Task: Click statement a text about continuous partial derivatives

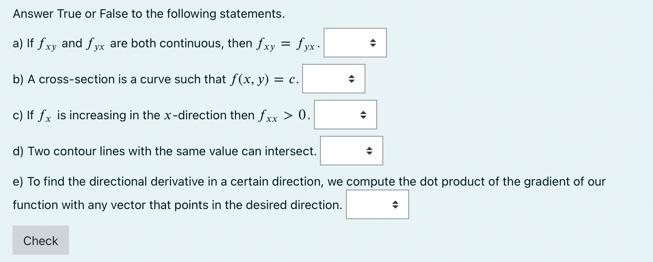Action: (162, 43)
